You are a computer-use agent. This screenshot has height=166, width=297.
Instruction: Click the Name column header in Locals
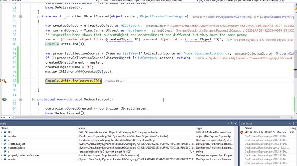39,128
